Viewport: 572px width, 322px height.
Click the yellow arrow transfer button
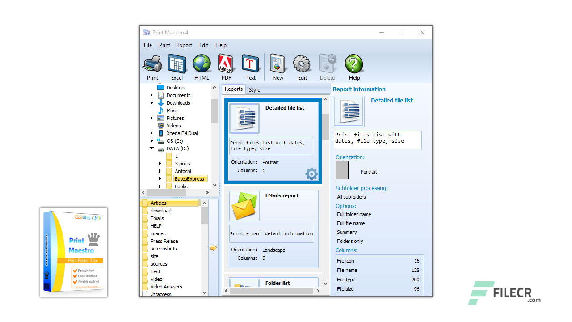click(x=213, y=247)
